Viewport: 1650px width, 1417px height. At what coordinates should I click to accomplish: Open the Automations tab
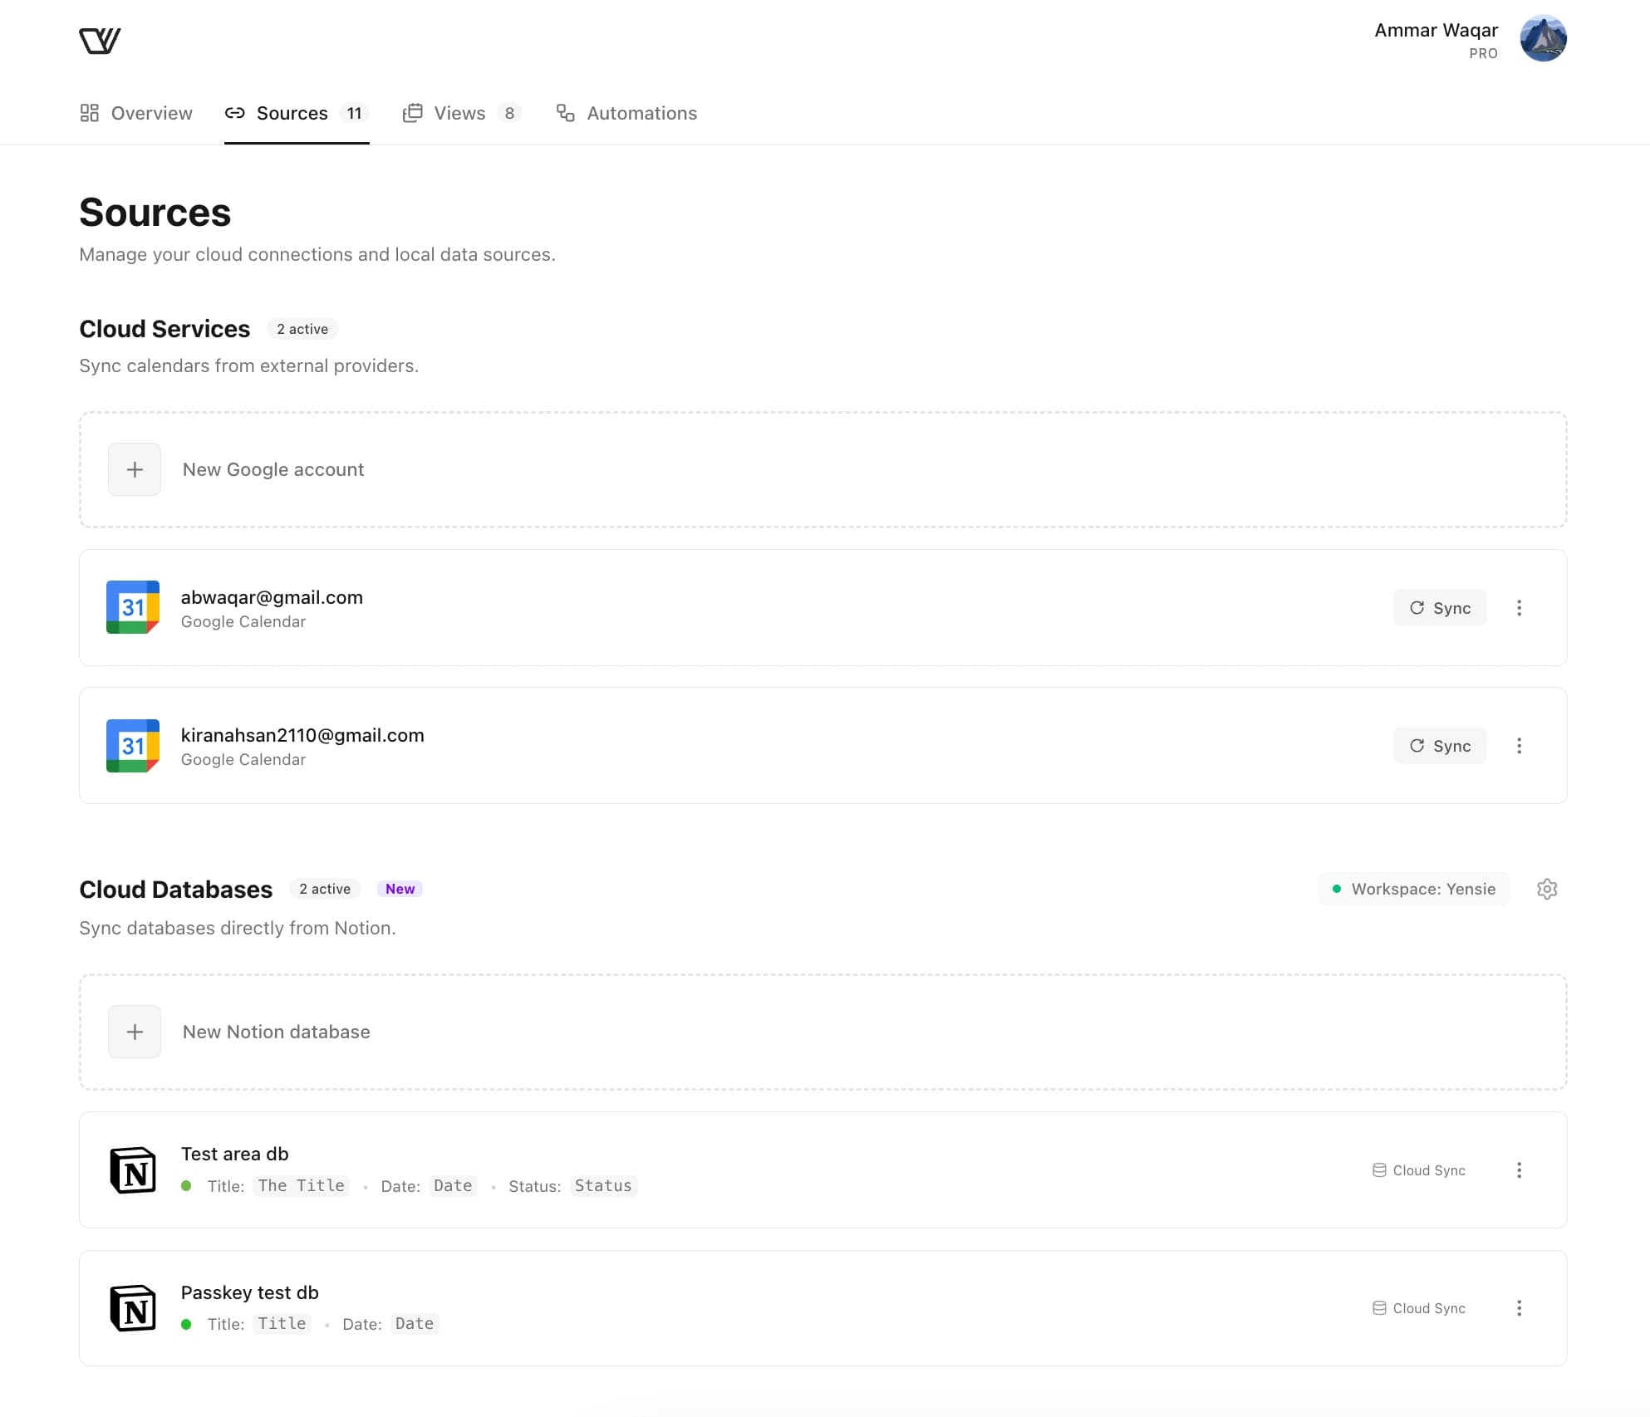(x=626, y=113)
